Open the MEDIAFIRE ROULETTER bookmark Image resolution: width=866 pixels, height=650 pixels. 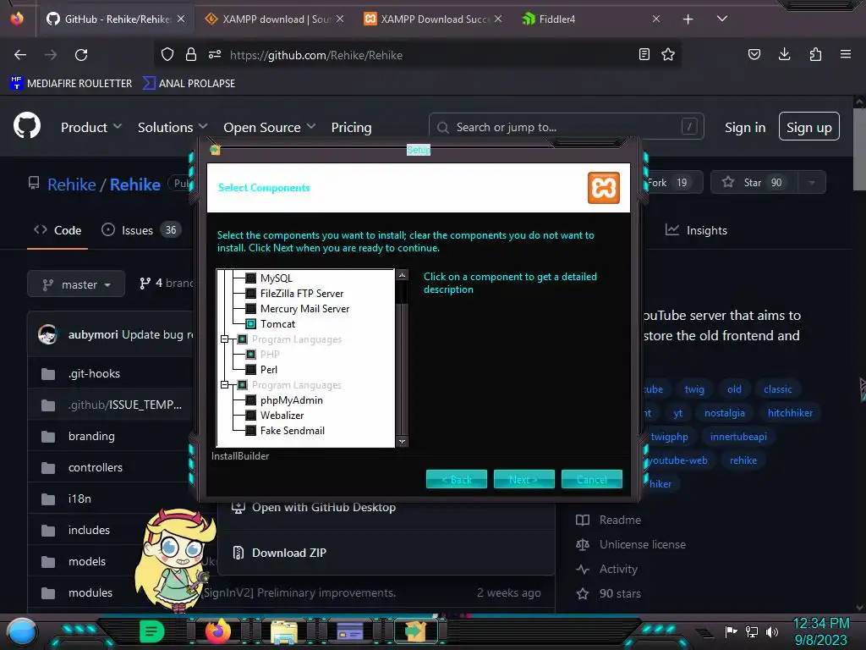click(x=71, y=84)
